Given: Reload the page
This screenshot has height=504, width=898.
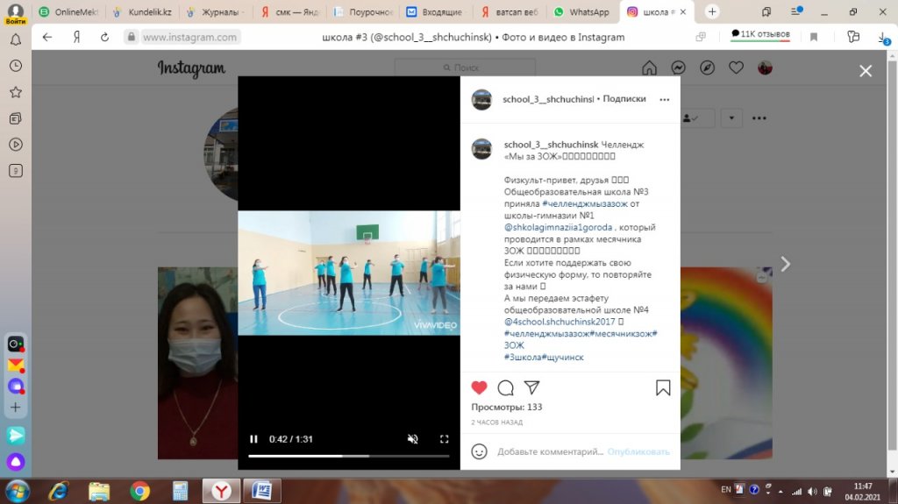Looking at the screenshot, I should coord(104,37).
